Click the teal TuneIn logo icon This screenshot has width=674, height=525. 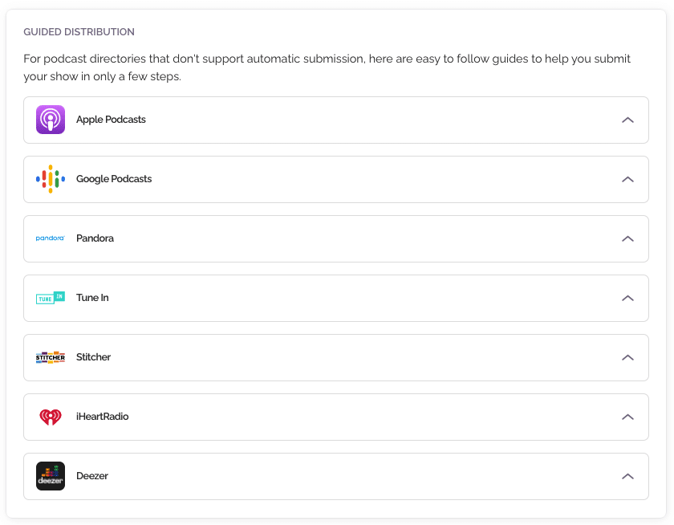click(x=51, y=298)
